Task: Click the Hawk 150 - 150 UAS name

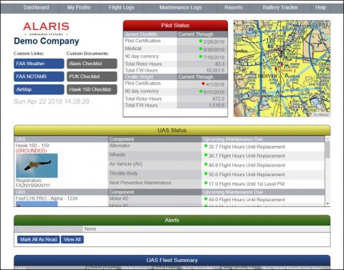Action: point(32,145)
